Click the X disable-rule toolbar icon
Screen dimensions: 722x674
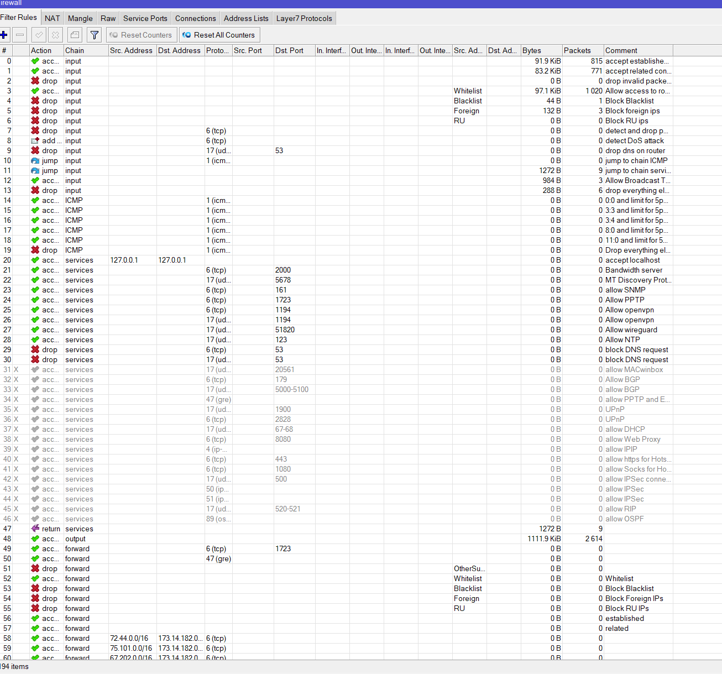[55, 35]
